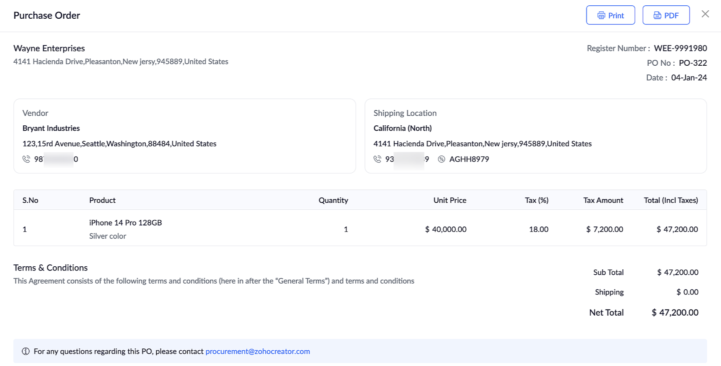Click the printer icon in Print button

pyautogui.click(x=601, y=15)
